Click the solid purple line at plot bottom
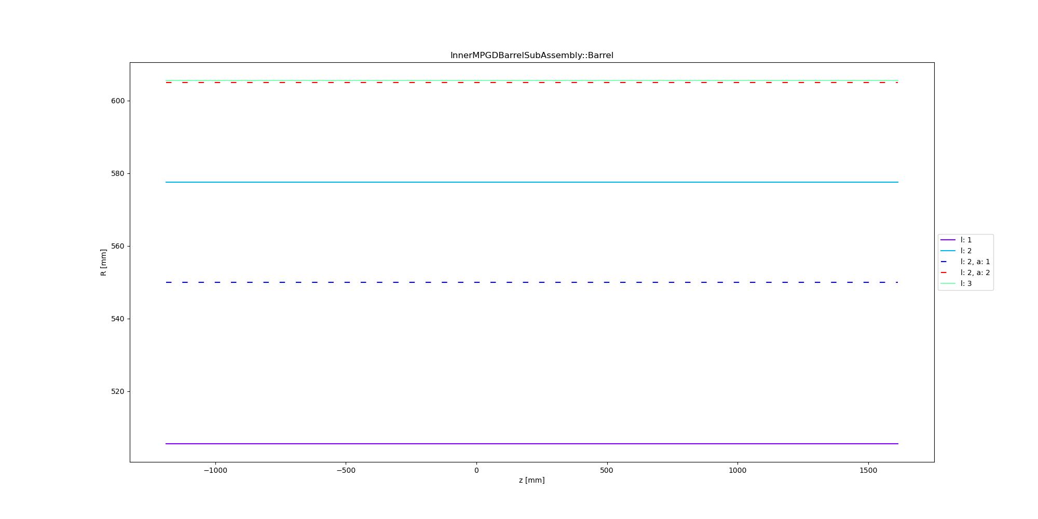The width and height of the screenshot is (1038, 519). [x=531, y=444]
